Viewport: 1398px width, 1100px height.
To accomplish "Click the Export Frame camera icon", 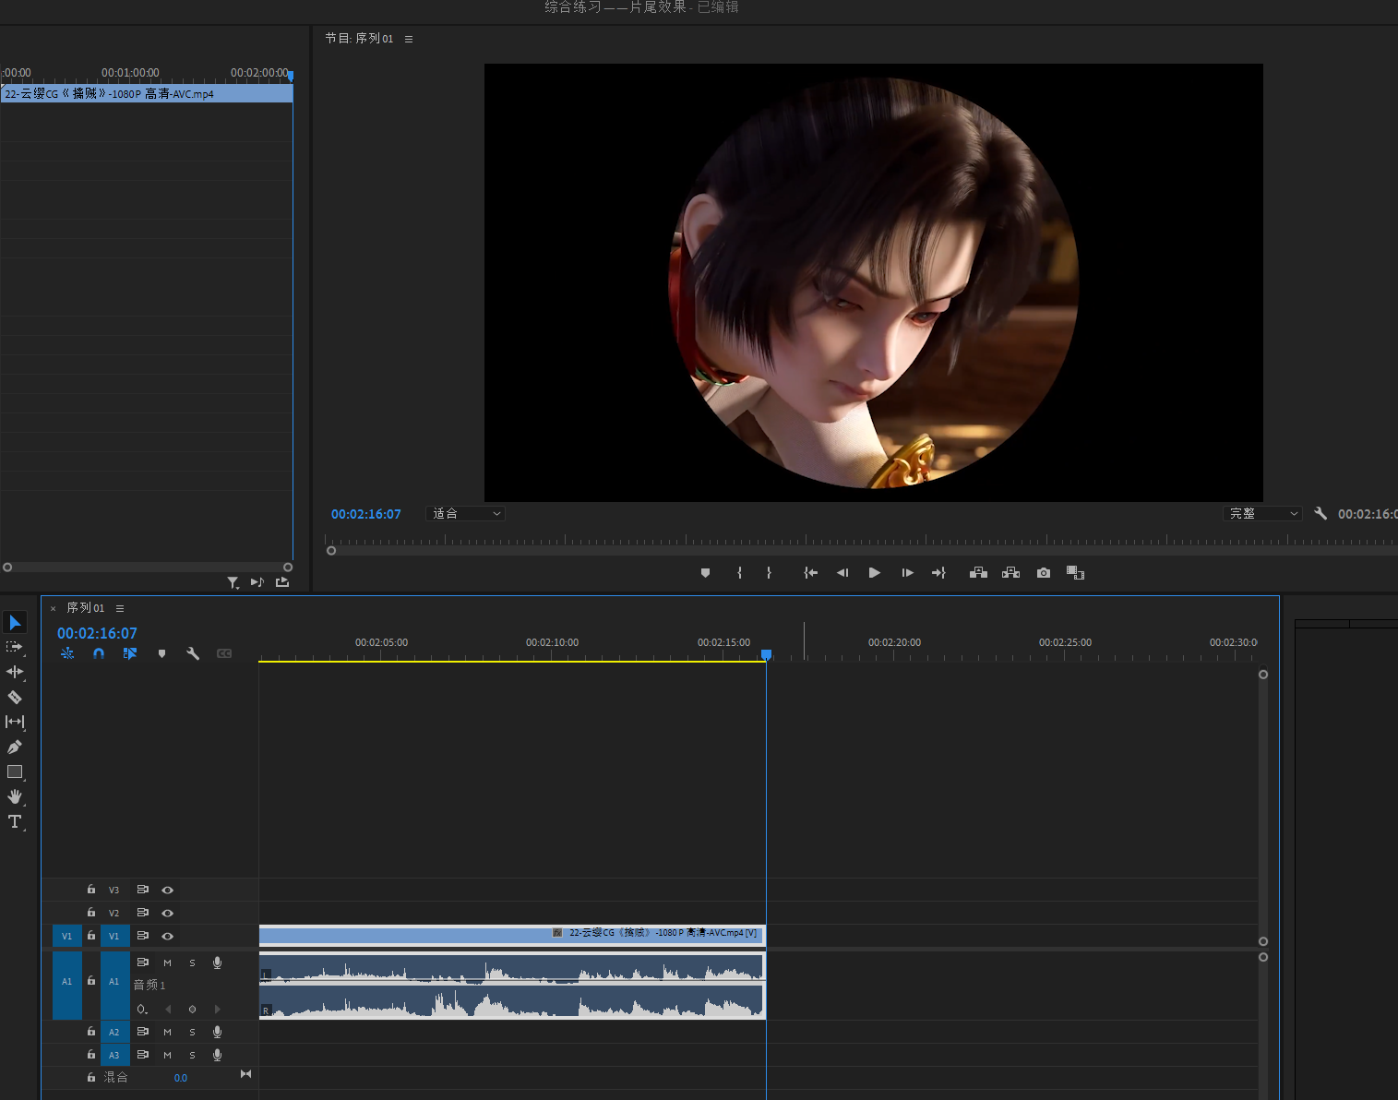I will 1043,573.
